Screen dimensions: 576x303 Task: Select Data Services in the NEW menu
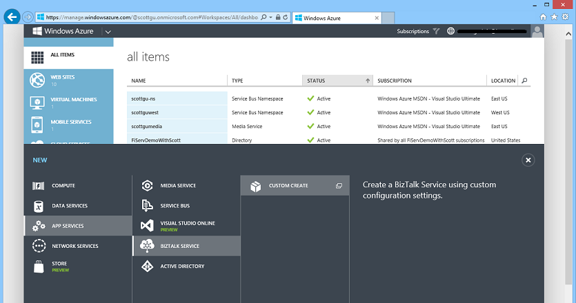point(78,206)
